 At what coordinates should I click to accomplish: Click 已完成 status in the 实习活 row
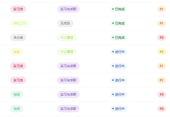click(x=119, y=9)
